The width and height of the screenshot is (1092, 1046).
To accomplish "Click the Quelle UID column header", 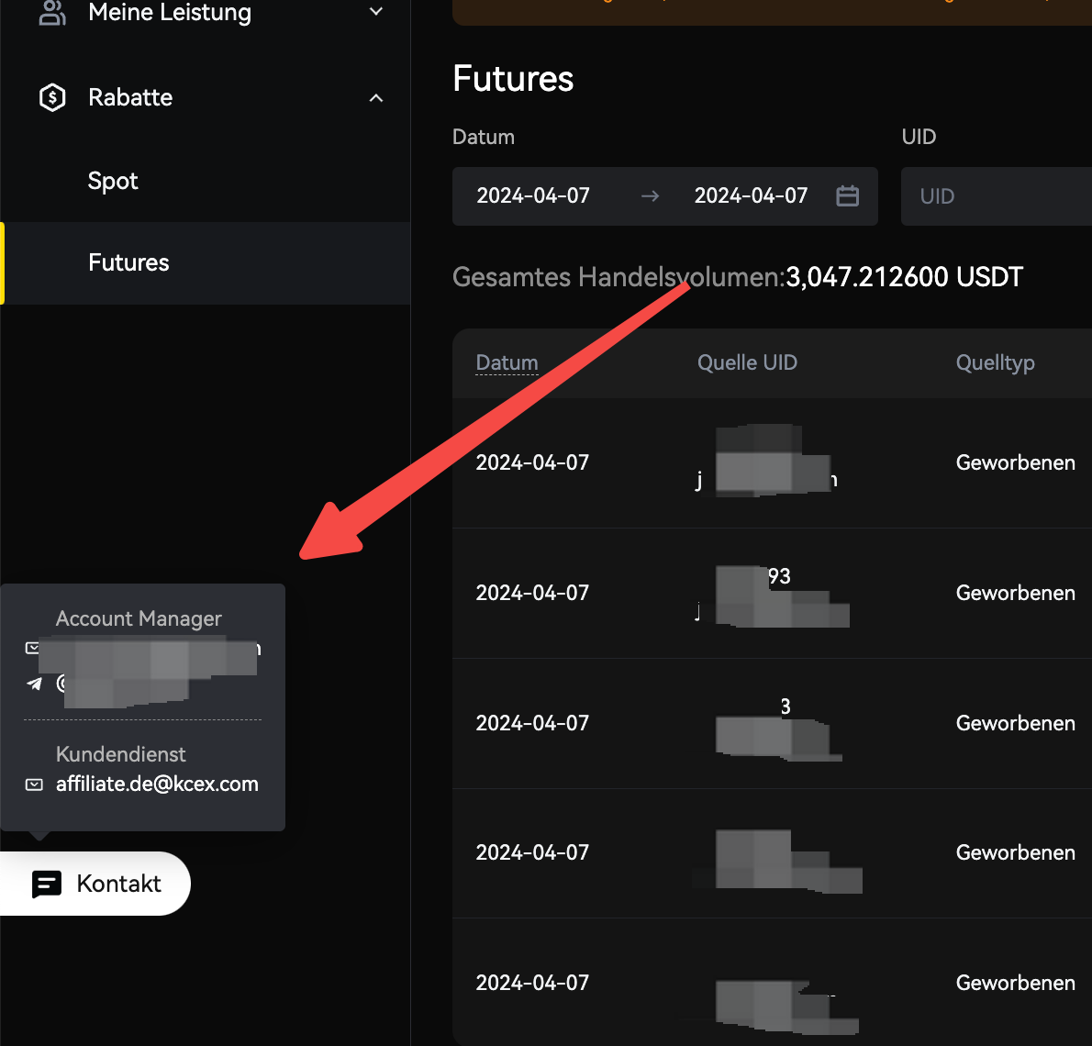I will coord(747,362).
